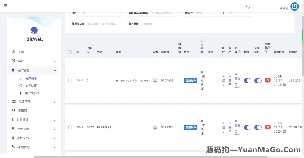Click the 用户关系树 tree icon
The height and width of the screenshot is (158, 304).
20,93
